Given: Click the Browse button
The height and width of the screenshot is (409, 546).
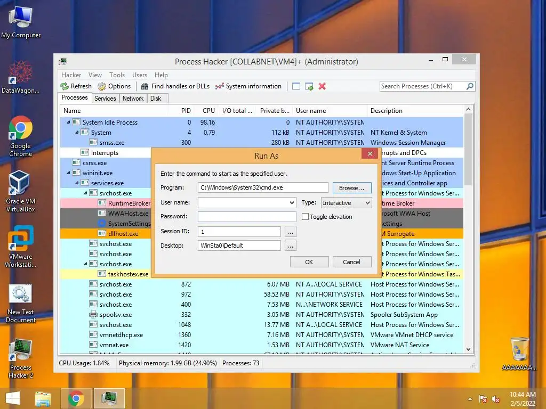Looking at the screenshot, I should pyautogui.click(x=352, y=188).
